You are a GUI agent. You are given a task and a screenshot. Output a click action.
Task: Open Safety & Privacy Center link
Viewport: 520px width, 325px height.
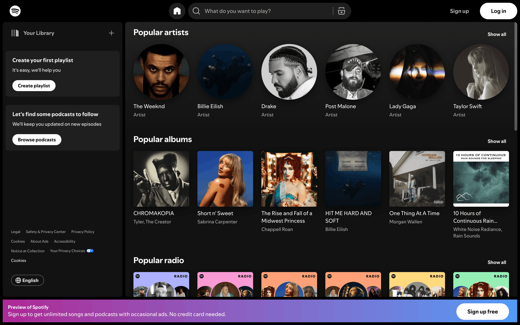tap(46, 232)
